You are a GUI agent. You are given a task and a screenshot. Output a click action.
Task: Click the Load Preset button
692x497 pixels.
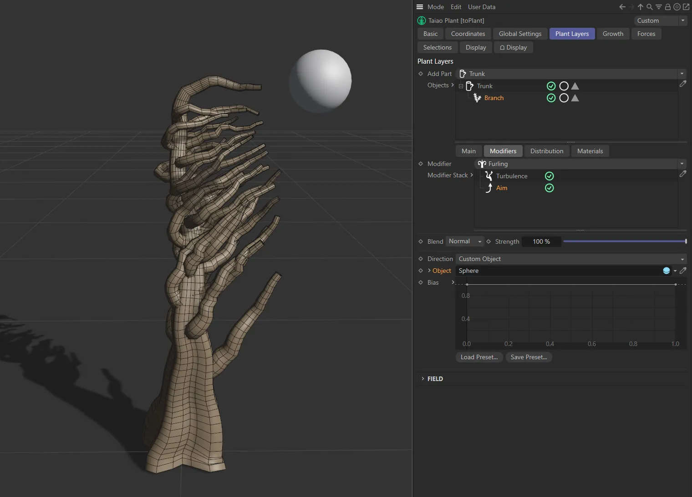[x=479, y=357]
